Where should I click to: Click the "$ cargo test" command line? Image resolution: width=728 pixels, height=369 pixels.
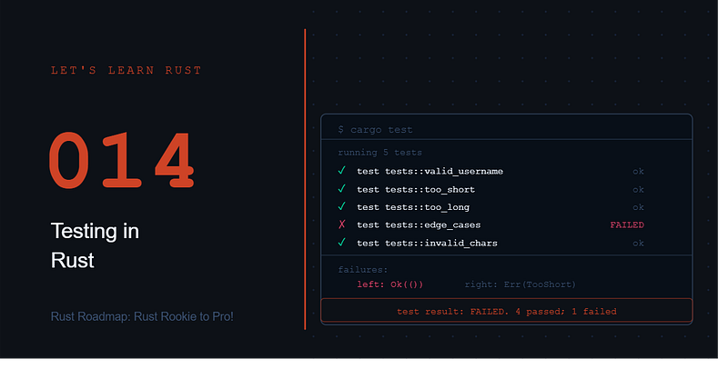pyautogui.click(x=375, y=130)
